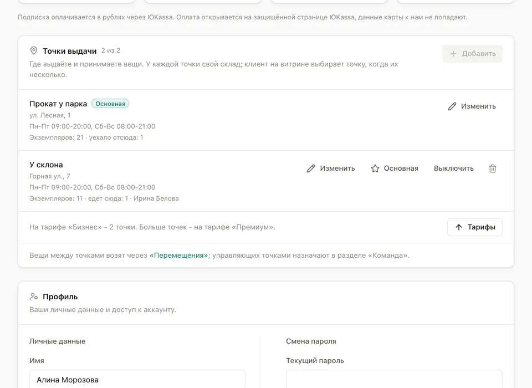Click 'Ваши личные данные и доступ к аккаунту.' text
The image size is (532, 388).
(x=103, y=310)
